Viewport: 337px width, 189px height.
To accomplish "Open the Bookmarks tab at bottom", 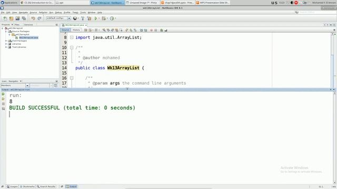I will click(x=27, y=187).
